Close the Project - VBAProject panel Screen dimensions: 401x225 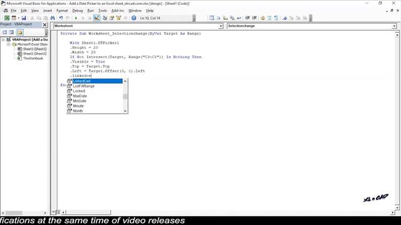(x=44, y=25)
